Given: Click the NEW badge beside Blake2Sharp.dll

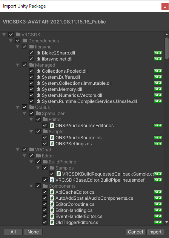Looking at the screenshot, I should click(x=158, y=53).
